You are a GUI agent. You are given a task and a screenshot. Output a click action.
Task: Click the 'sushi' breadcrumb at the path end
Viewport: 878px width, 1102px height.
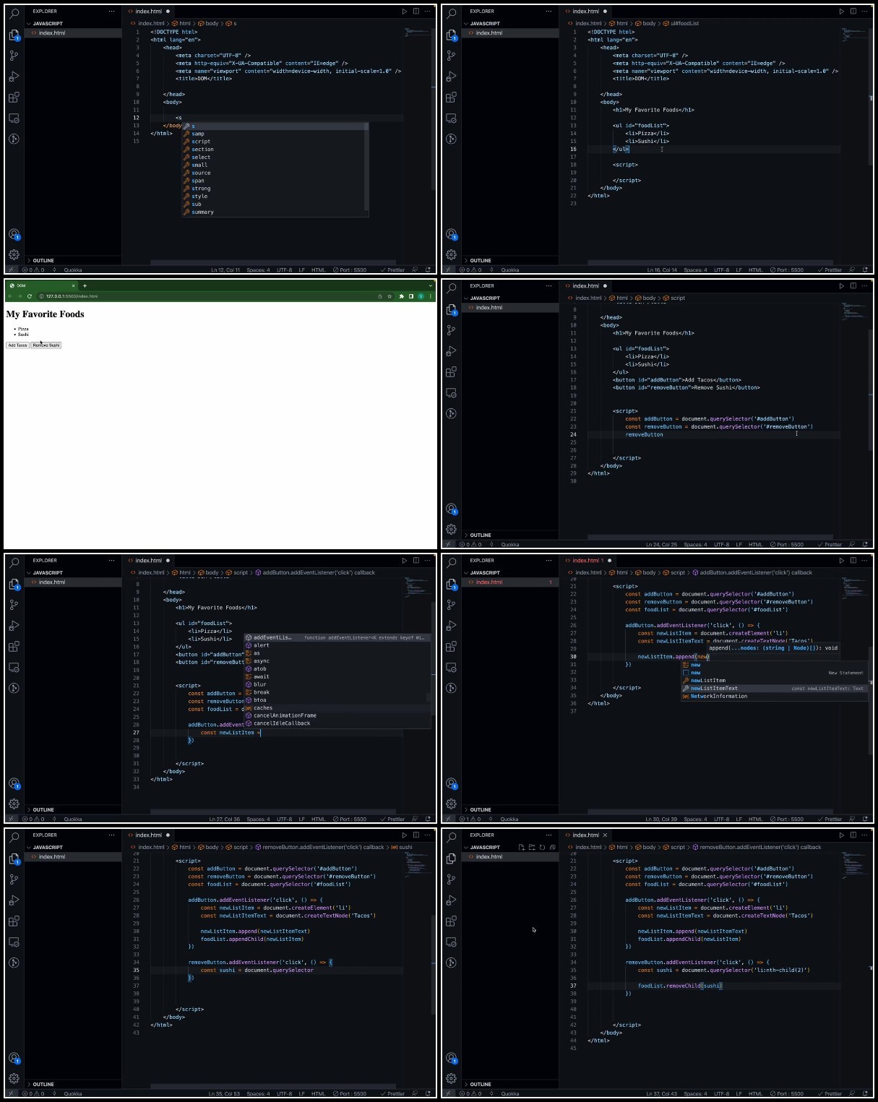pos(403,847)
